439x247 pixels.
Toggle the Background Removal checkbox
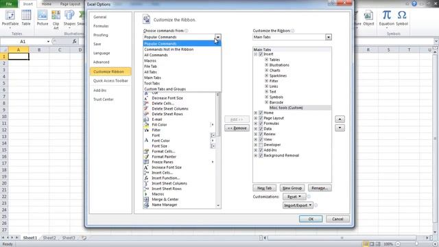pos(261,156)
